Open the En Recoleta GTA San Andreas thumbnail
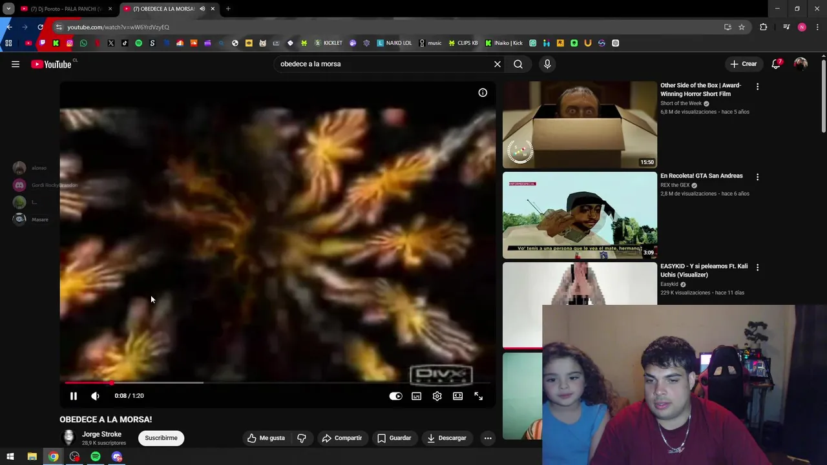Viewport: 827px width, 465px height. tap(580, 215)
